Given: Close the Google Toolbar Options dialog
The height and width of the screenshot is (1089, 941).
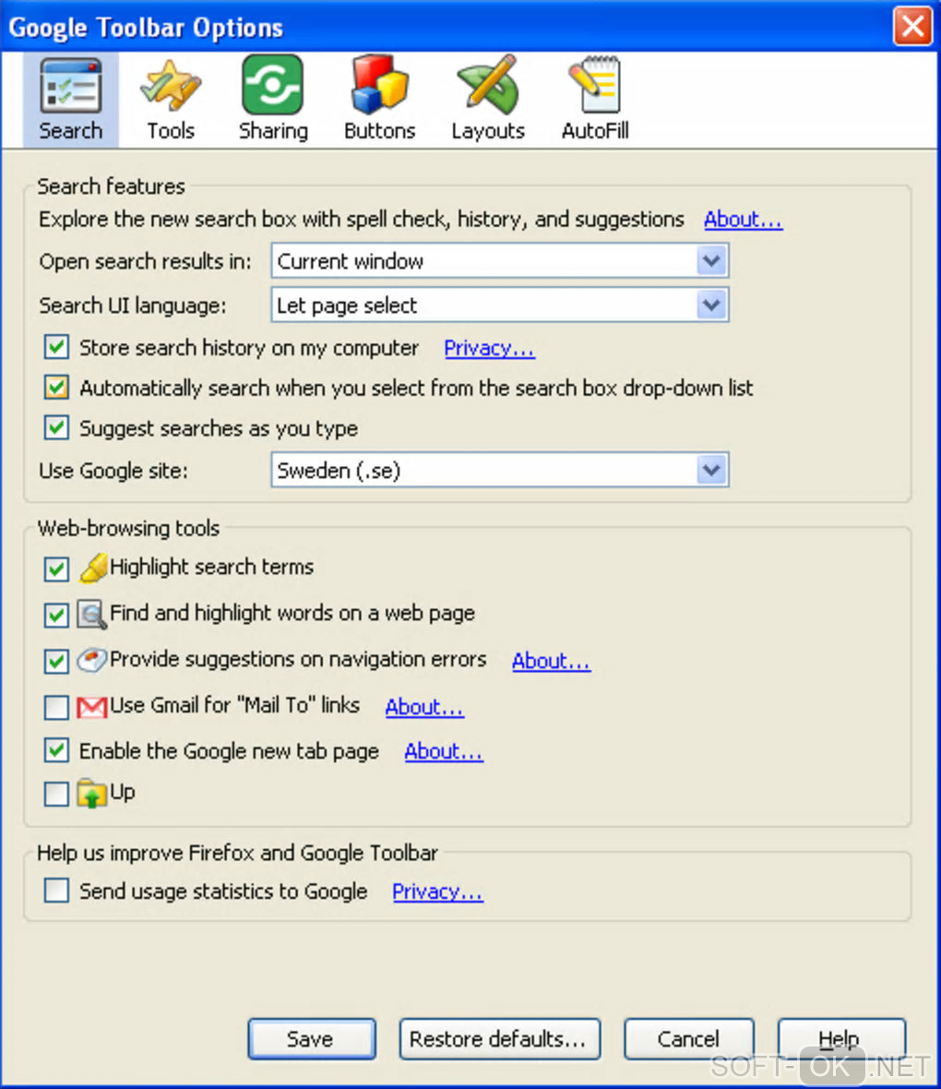Looking at the screenshot, I should (x=912, y=27).
